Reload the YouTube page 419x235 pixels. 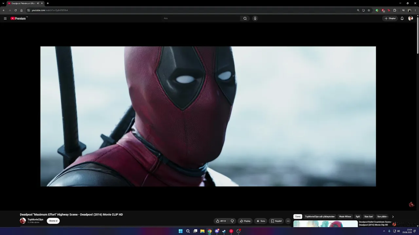[15, 10]
